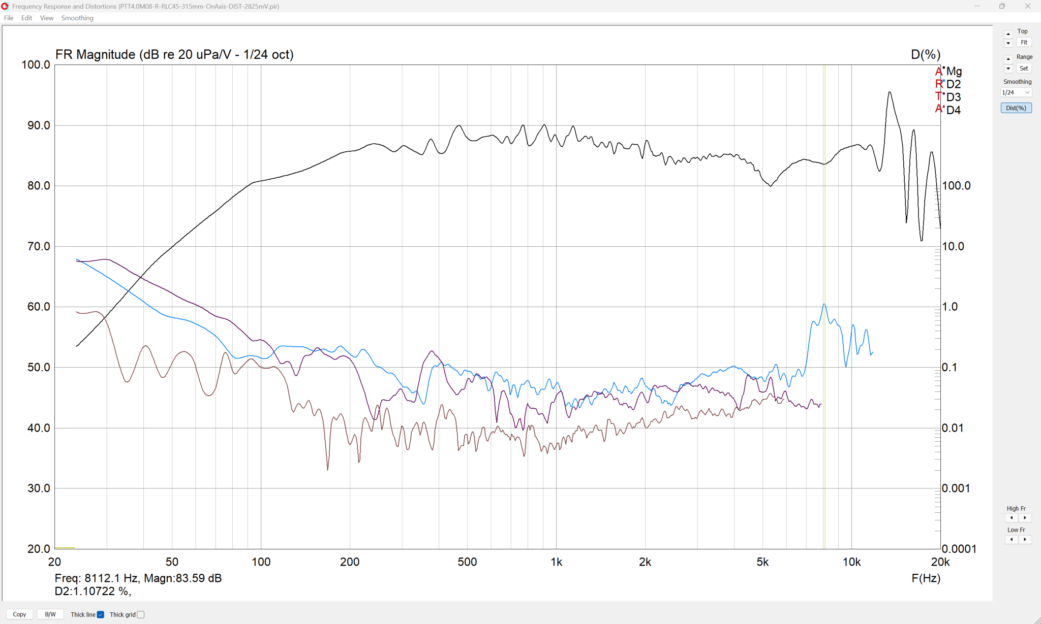Click the Copy button
Image resolution: width=1041 pixels, height=624 pixels.
19,614
